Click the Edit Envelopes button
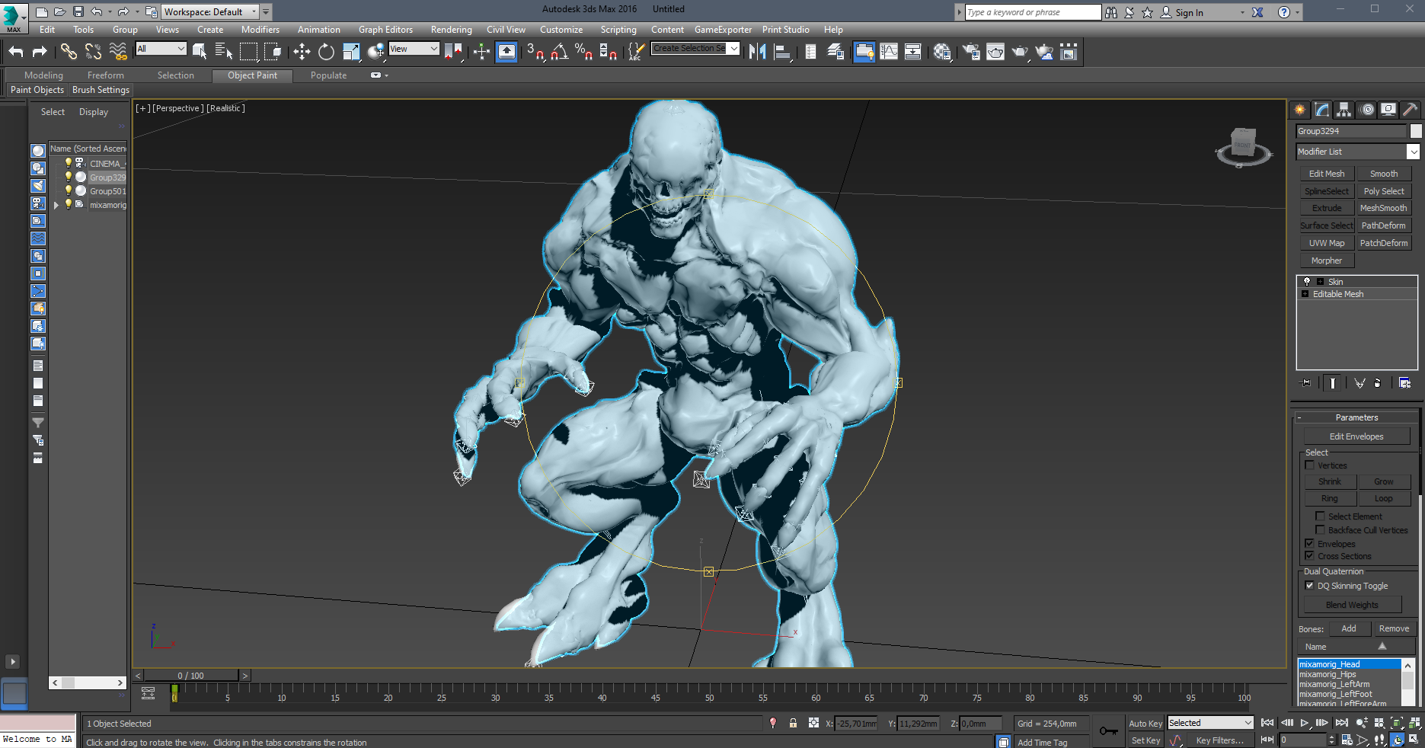 pos(1356,436)
